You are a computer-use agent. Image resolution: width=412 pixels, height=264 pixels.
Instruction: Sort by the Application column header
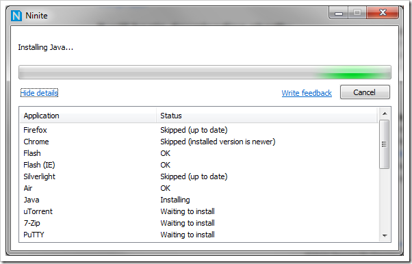tap(88, 116)
